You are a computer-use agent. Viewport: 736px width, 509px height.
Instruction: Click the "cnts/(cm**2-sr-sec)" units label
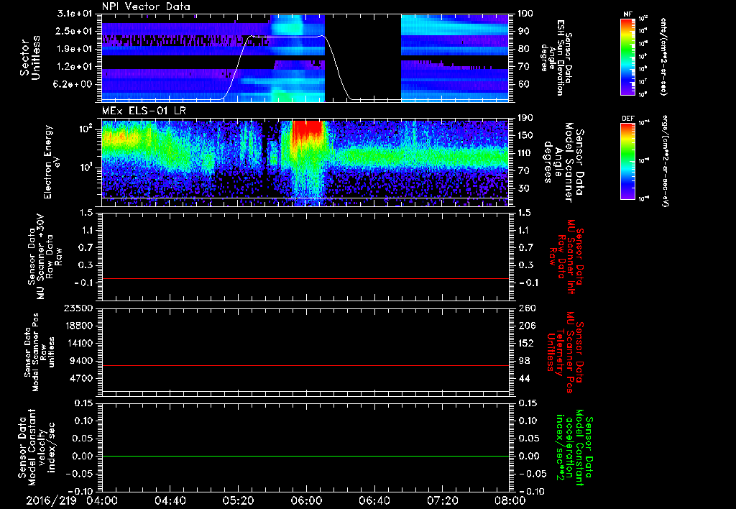coord(663,56)
